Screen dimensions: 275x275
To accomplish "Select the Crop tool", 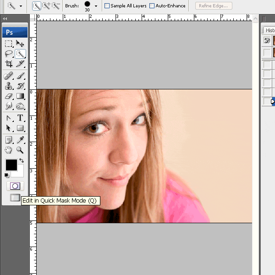I will 8,64.
